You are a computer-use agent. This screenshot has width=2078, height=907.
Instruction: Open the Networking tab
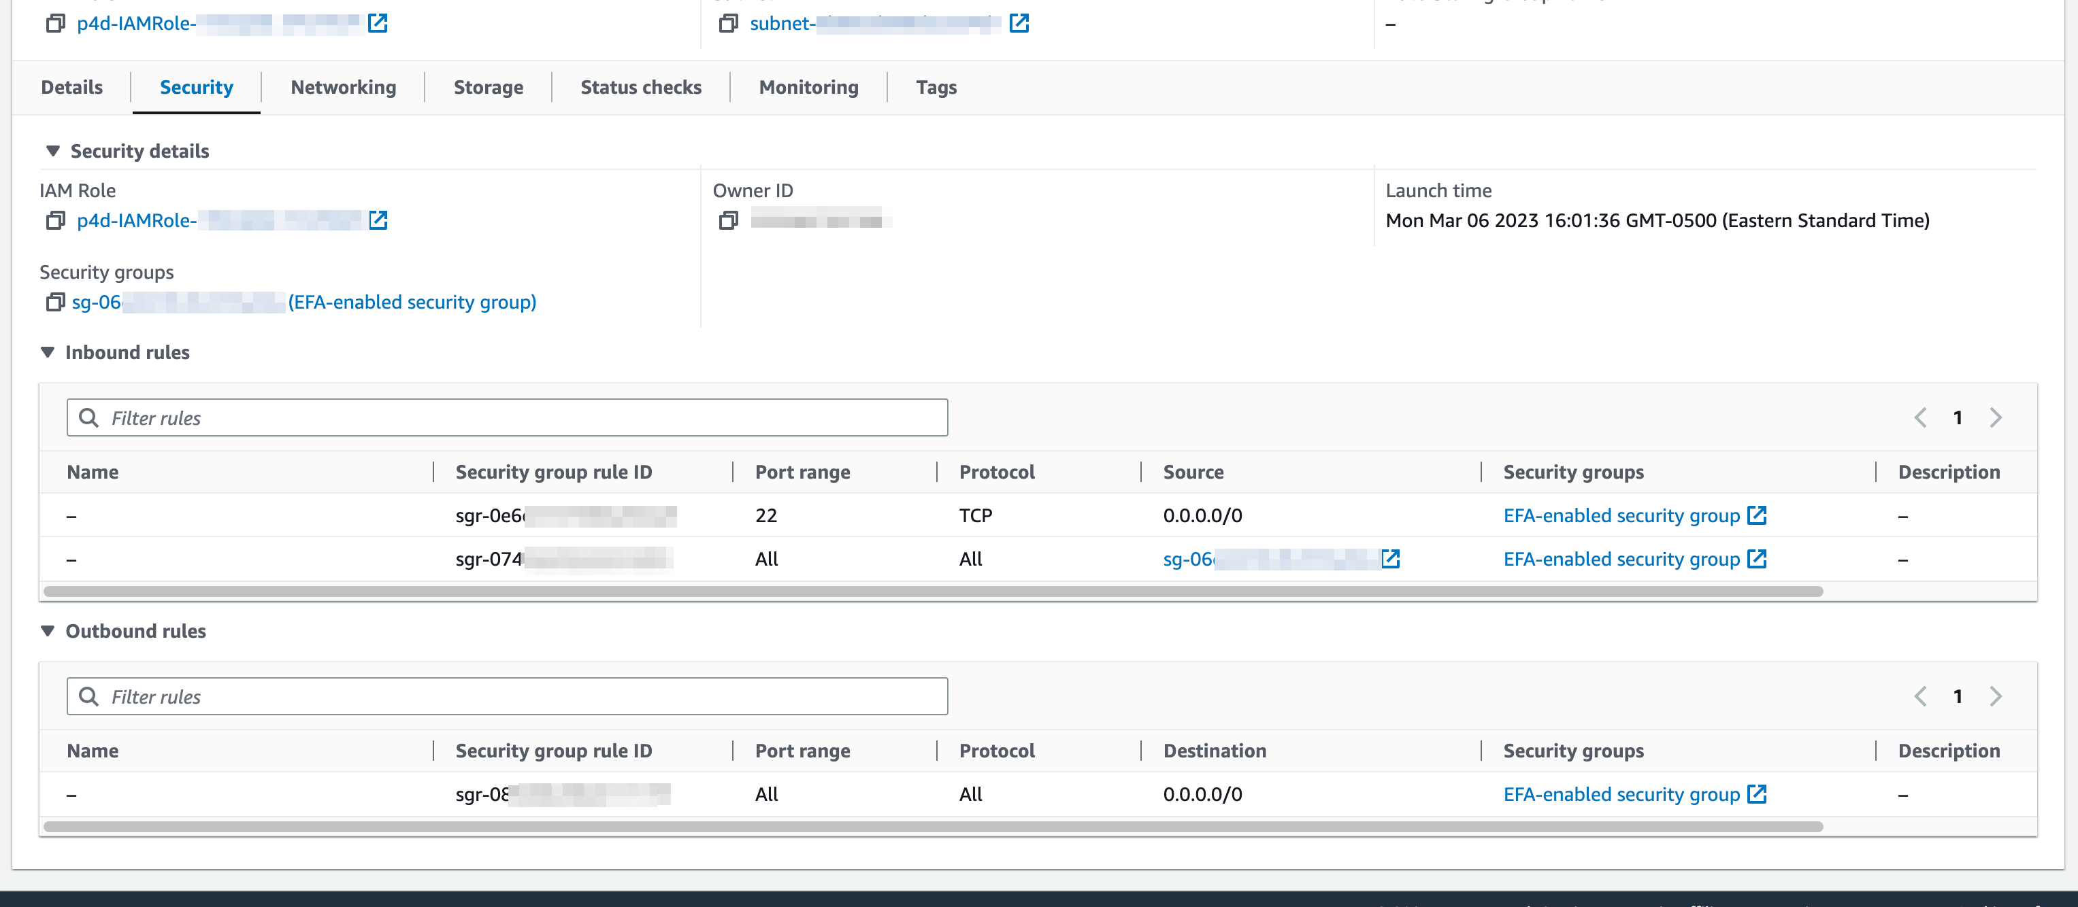(x=343, y=87)
